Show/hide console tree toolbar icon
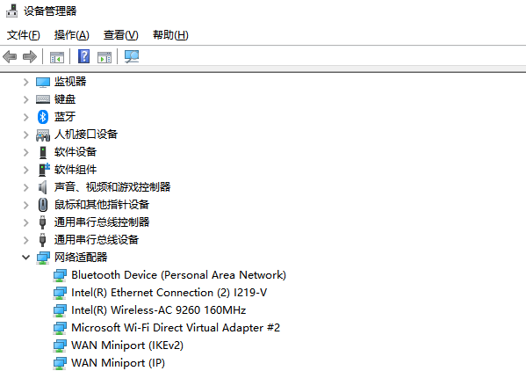 pos(57,57)
